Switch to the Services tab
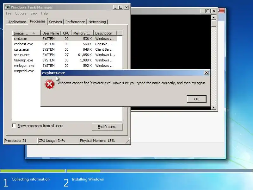Image resolution: width=253 pixels, height=190 pixels. [x=55, y=22]
